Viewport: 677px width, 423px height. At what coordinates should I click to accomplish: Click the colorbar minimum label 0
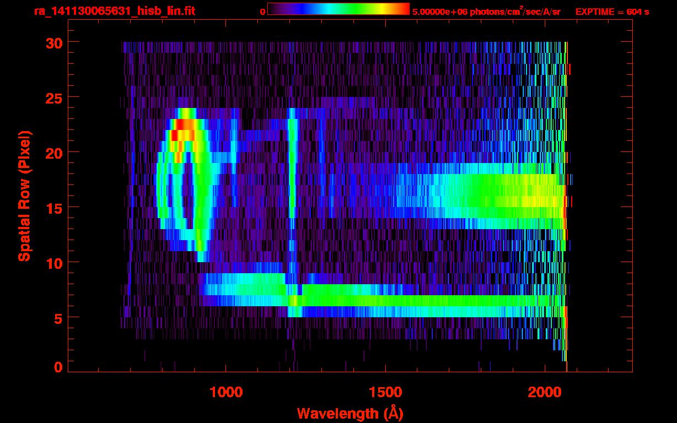[262, 12]
